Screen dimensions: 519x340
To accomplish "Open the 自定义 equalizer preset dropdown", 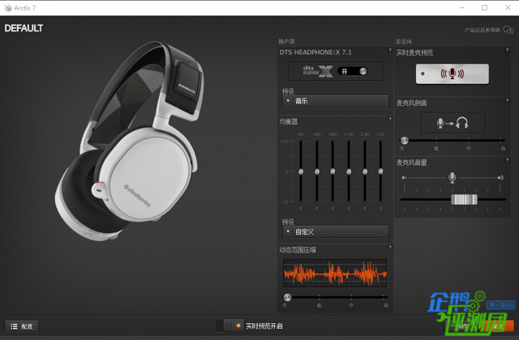I will pos(336,232).
